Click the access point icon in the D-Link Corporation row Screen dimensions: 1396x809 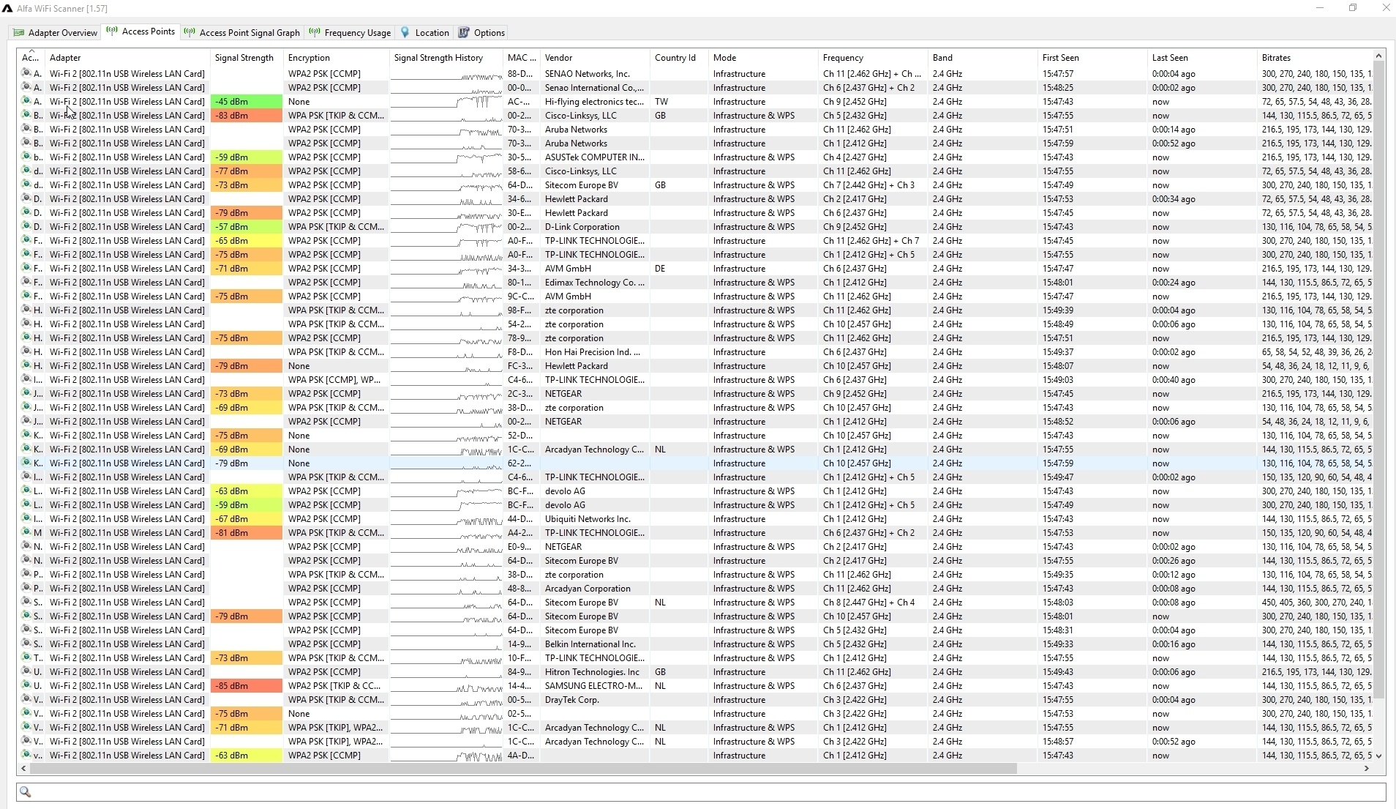(x=26, y=226)
